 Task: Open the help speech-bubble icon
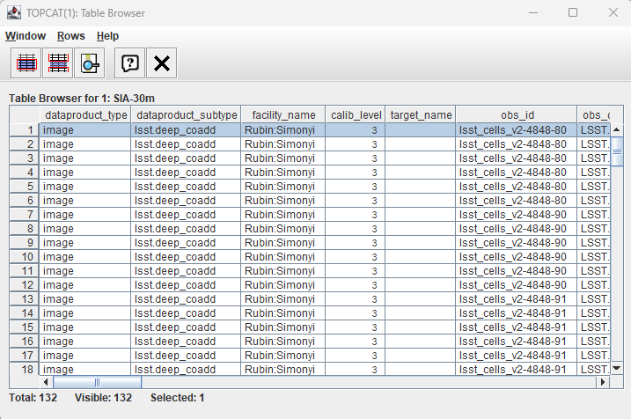(130, 63)
